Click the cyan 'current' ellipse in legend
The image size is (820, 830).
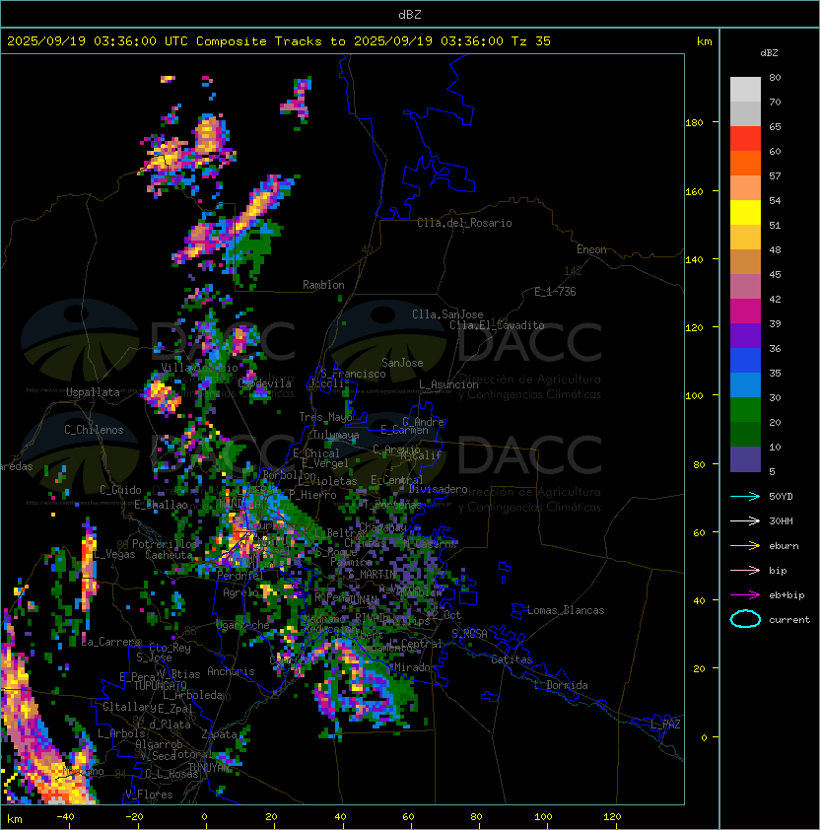(745, 619)
